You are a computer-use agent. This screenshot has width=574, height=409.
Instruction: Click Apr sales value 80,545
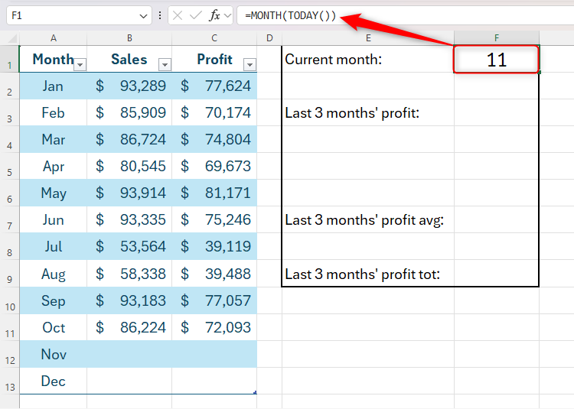129,167
